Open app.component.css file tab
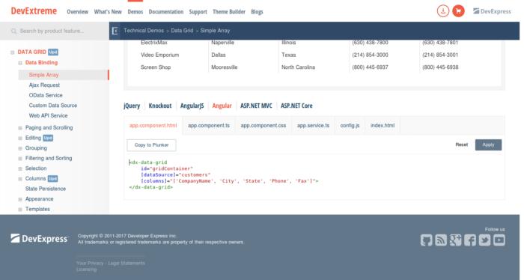The height and width of the screenshot is (280, 524). (x=263, y=126)
